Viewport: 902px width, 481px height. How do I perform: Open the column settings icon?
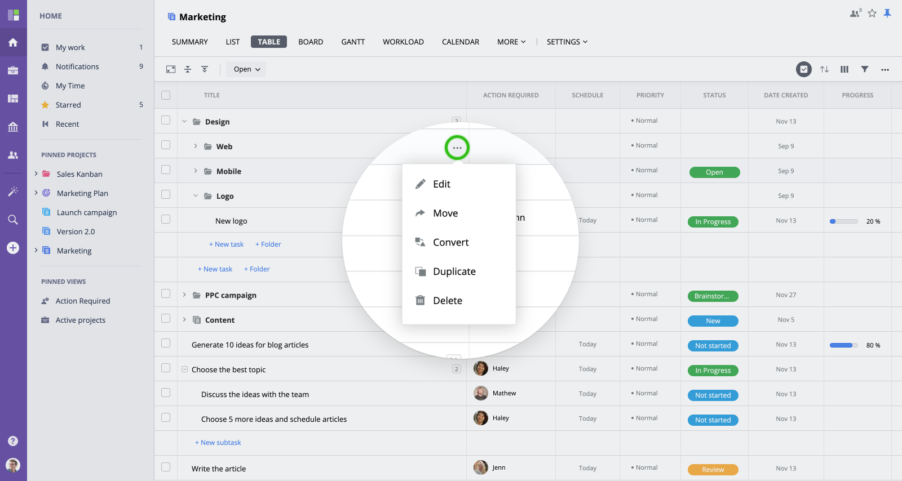844,69
